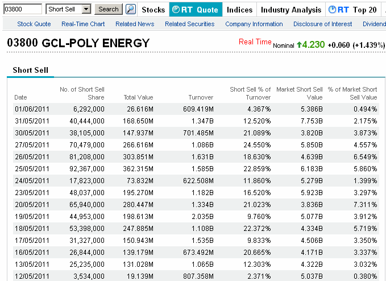This screenshot has height=281, width=386.
Task: Open the Company Information link
Action: click(x=254, y=24)
